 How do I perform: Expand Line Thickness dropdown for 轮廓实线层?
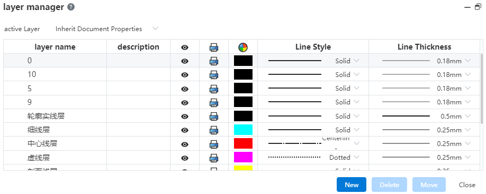point(456,117)
